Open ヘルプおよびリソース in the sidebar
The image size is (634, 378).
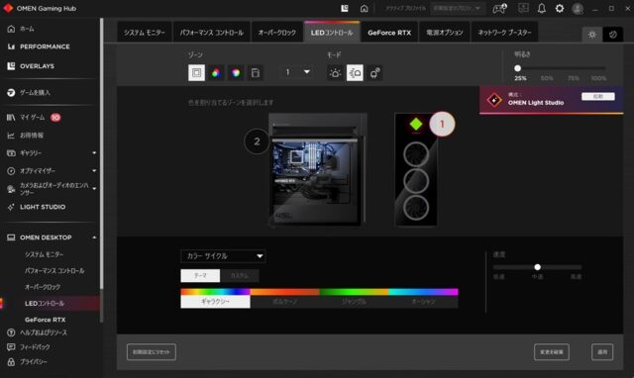pos(44,332)
